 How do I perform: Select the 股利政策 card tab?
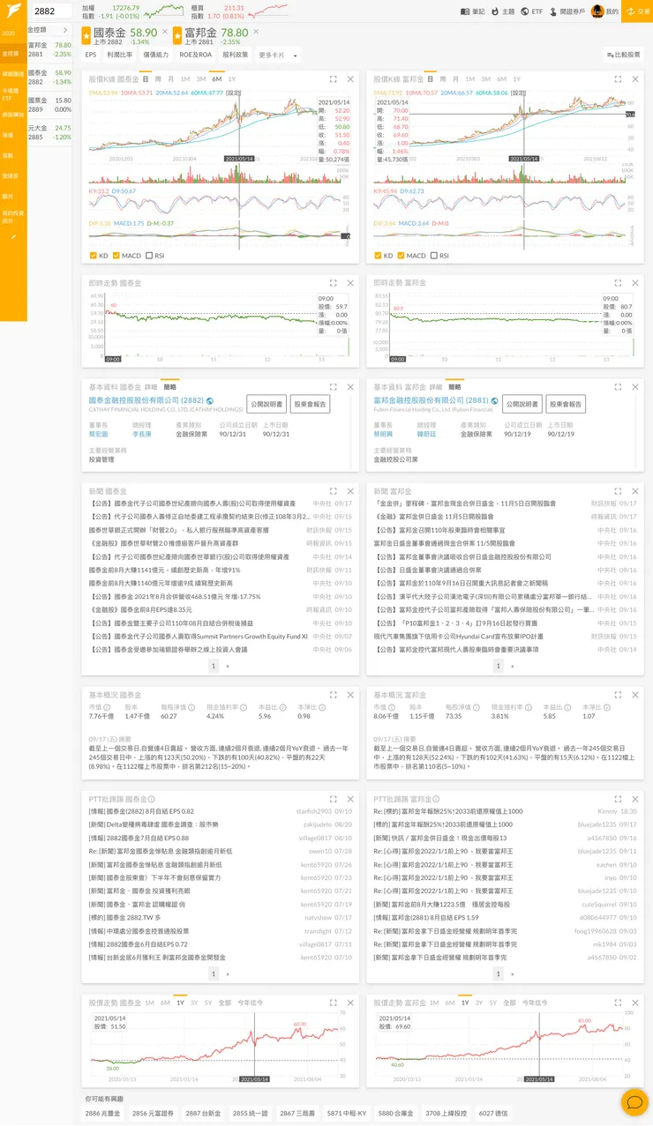[236, 55]
